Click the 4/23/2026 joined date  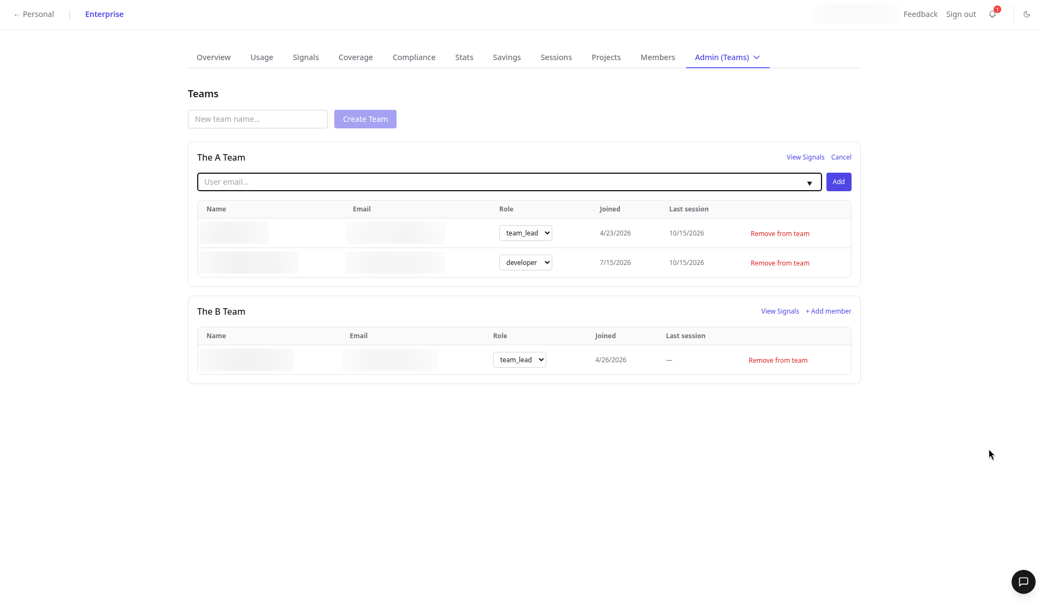pyautogui.click(x=615, y=233)
